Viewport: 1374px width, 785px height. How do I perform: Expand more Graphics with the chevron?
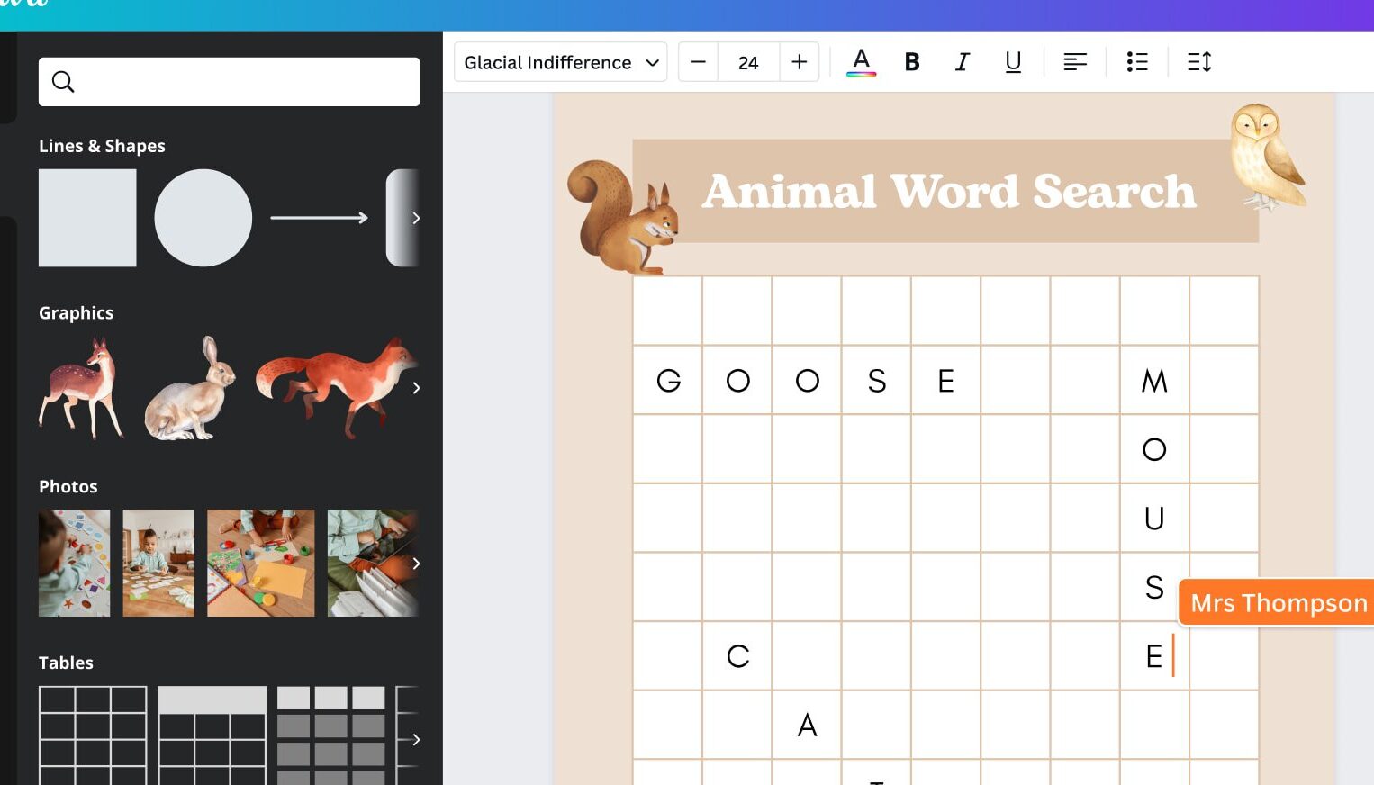[416, 388]
